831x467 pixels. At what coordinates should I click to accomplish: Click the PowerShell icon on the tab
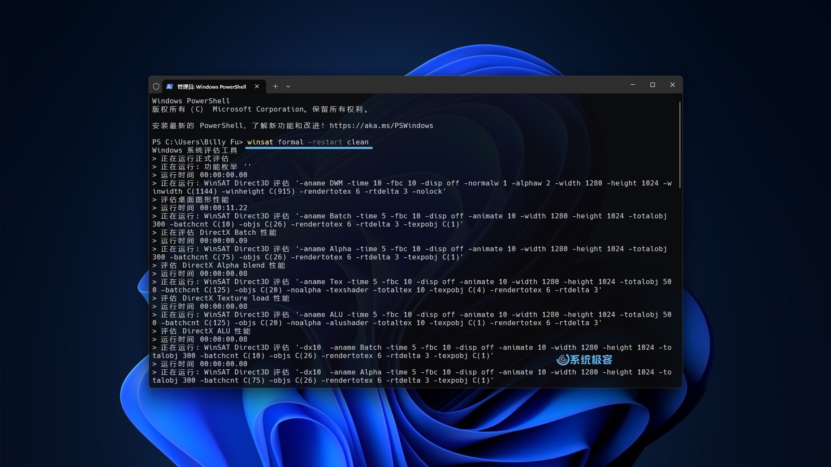tap(170, 86)
